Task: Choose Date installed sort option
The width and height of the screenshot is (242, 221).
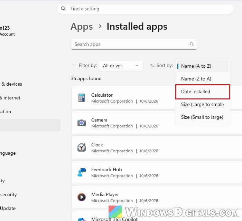Action: pos(203,92)
